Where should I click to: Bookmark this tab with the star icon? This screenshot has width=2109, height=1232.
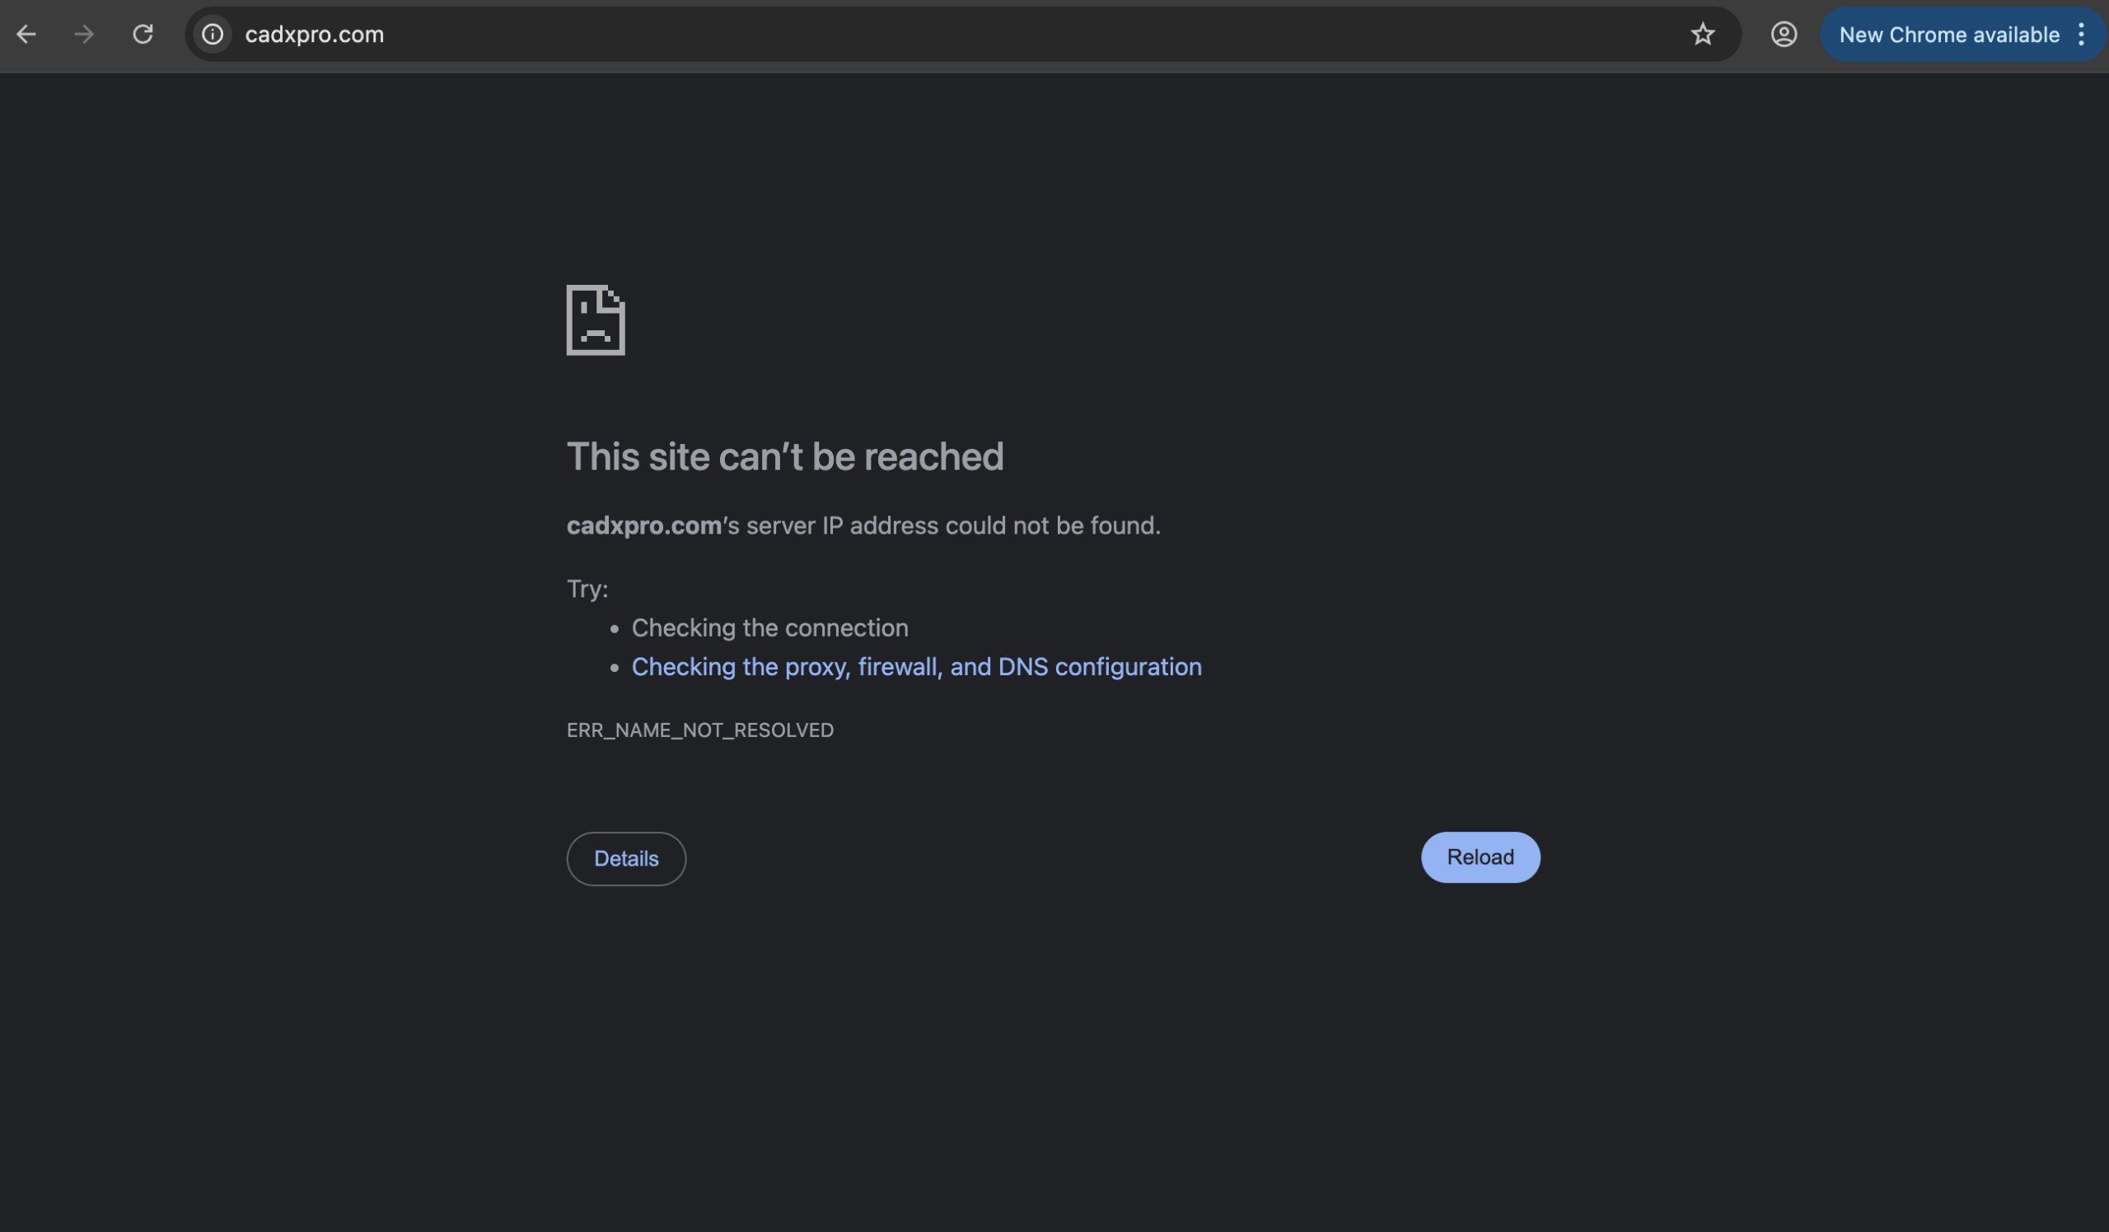click(x=1702, y=35)
